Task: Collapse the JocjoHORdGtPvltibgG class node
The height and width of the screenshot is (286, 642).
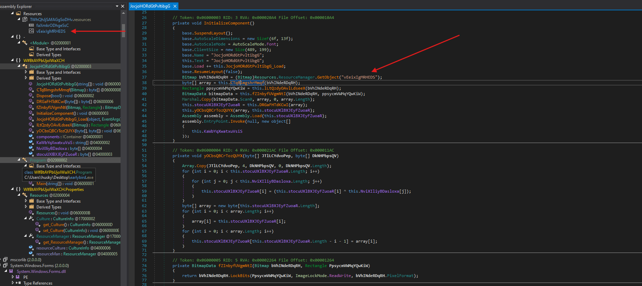Action: pos(19,66)
